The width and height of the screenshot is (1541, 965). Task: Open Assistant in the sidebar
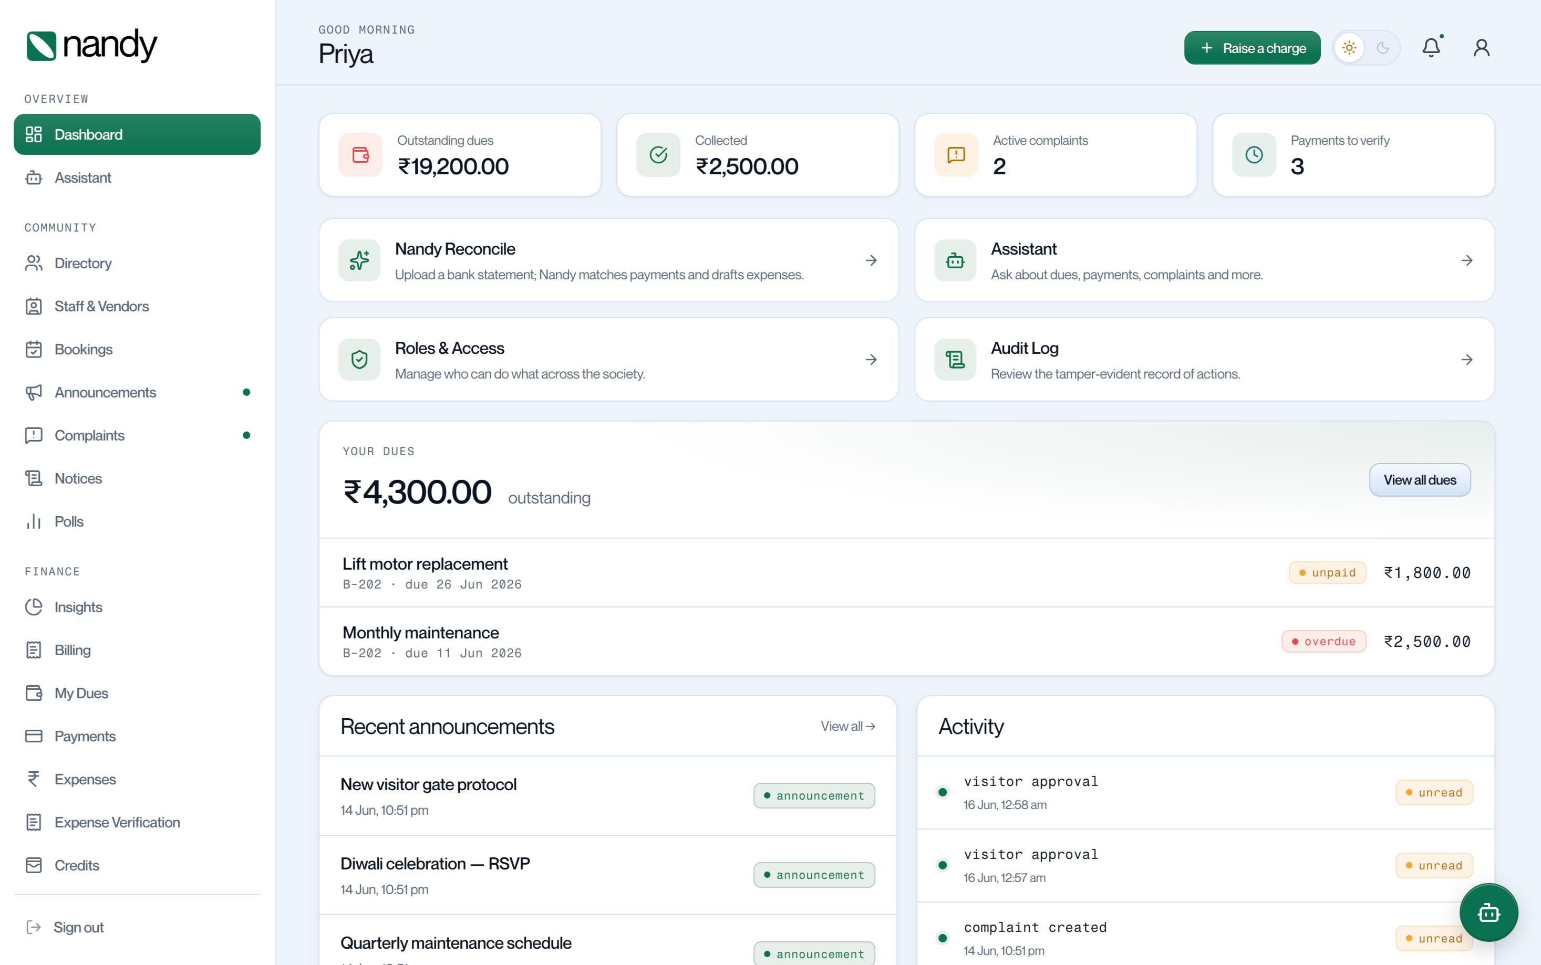[137, 177]
